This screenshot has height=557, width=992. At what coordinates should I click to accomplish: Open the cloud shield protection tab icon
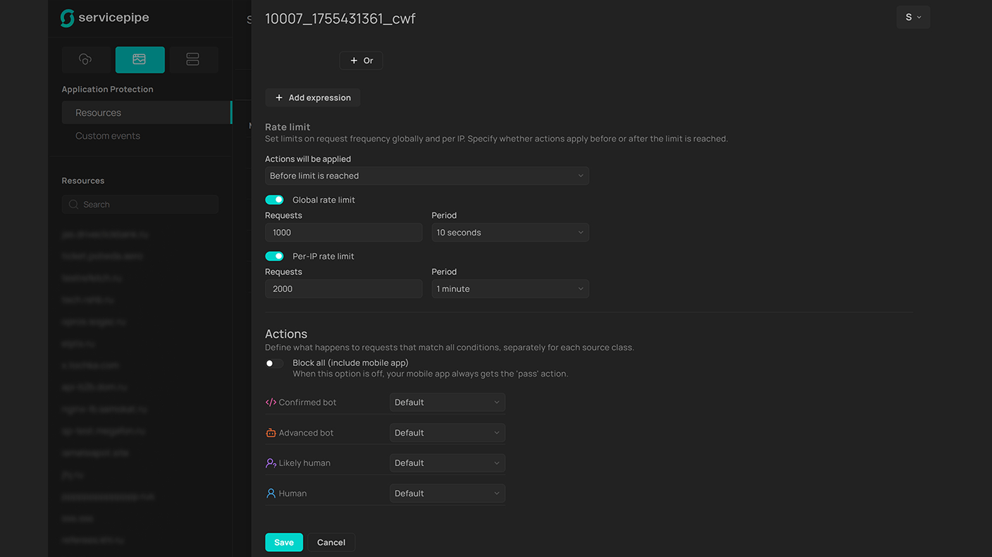tap(85, 60)
